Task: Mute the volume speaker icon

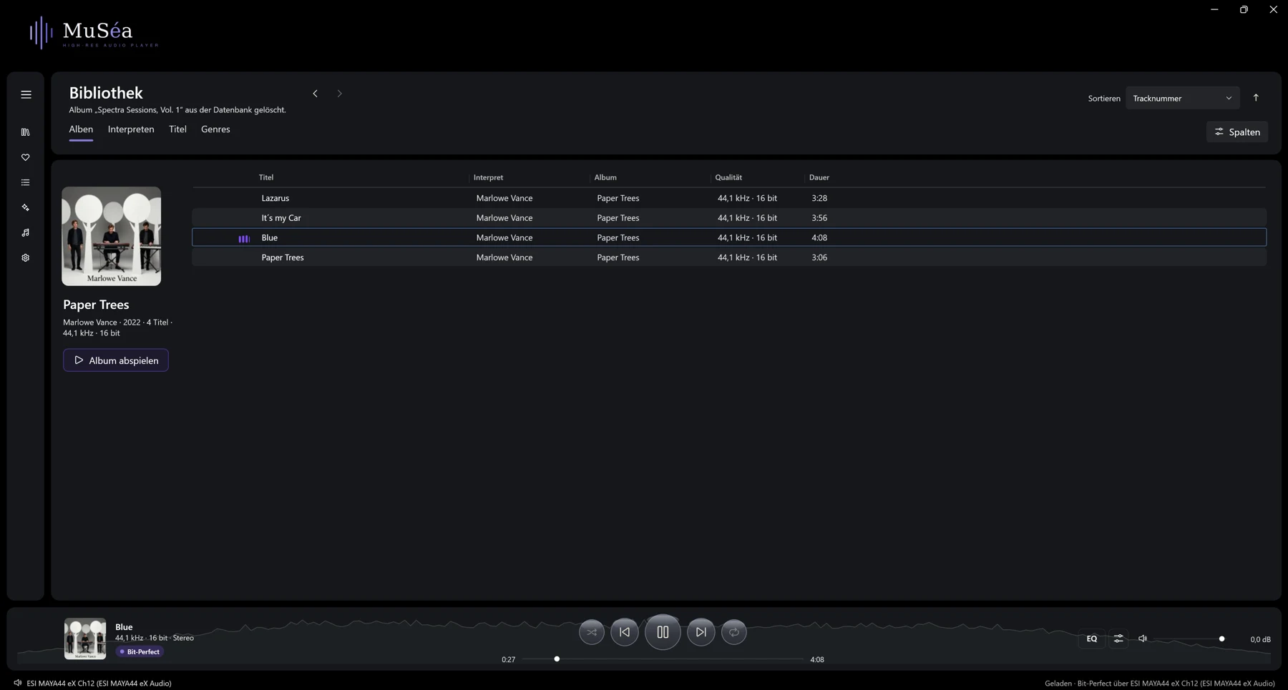Action: (1143, 639)
